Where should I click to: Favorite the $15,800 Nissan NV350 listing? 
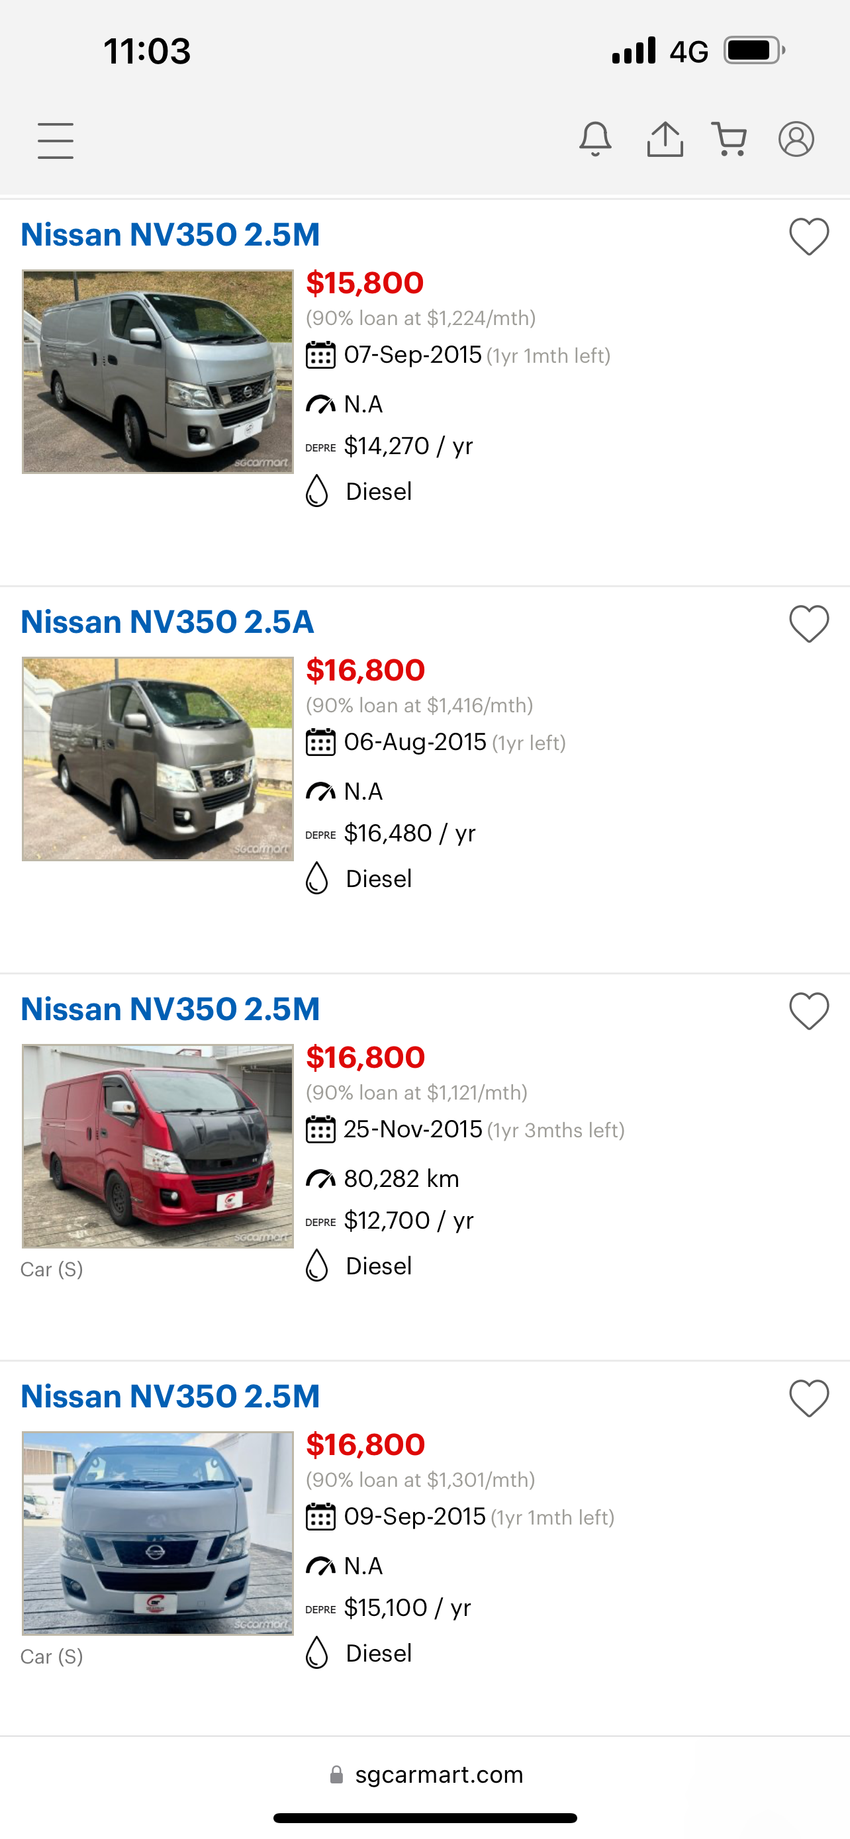[808, 236]
